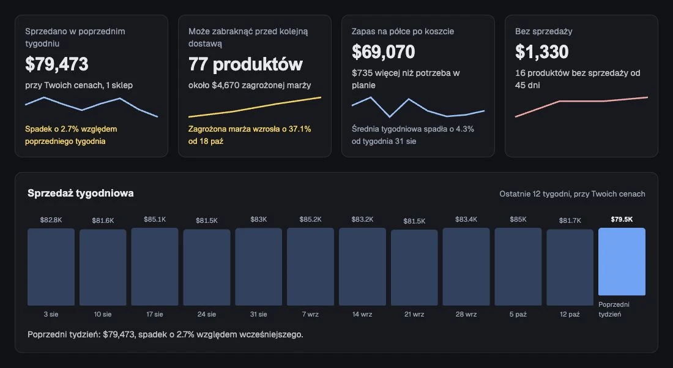Viewport: 673px width, 368px height.
Task: Select the highlighted bar for Poprzedni tydzień
Action: tap(622, 261)
